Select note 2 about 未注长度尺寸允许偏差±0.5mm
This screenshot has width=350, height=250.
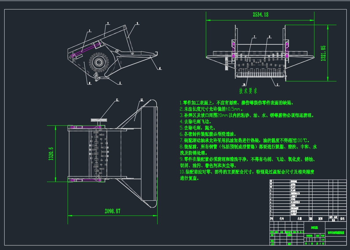point(211,109)
